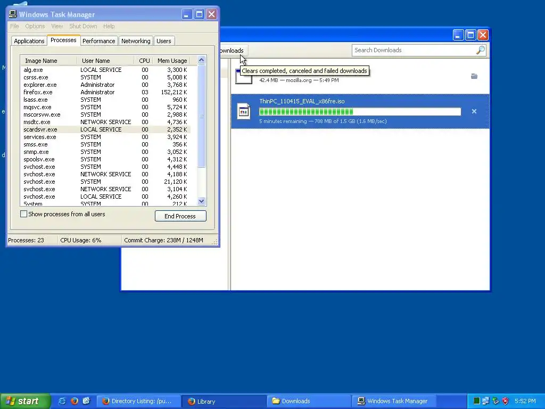Click the ThinPC_110415_EVAL_x86fre.iso file name

302,101
